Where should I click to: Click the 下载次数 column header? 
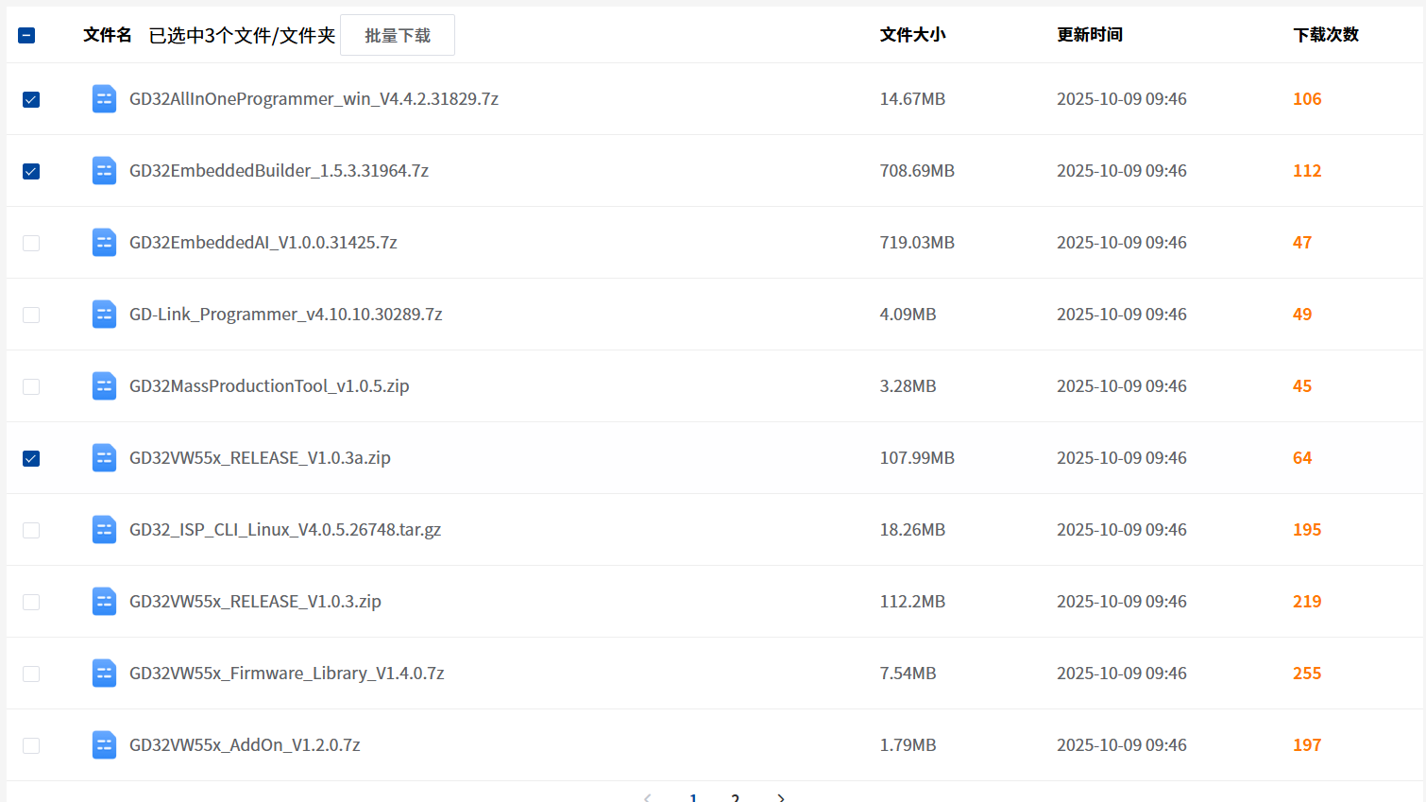[x=1325, y=35]
